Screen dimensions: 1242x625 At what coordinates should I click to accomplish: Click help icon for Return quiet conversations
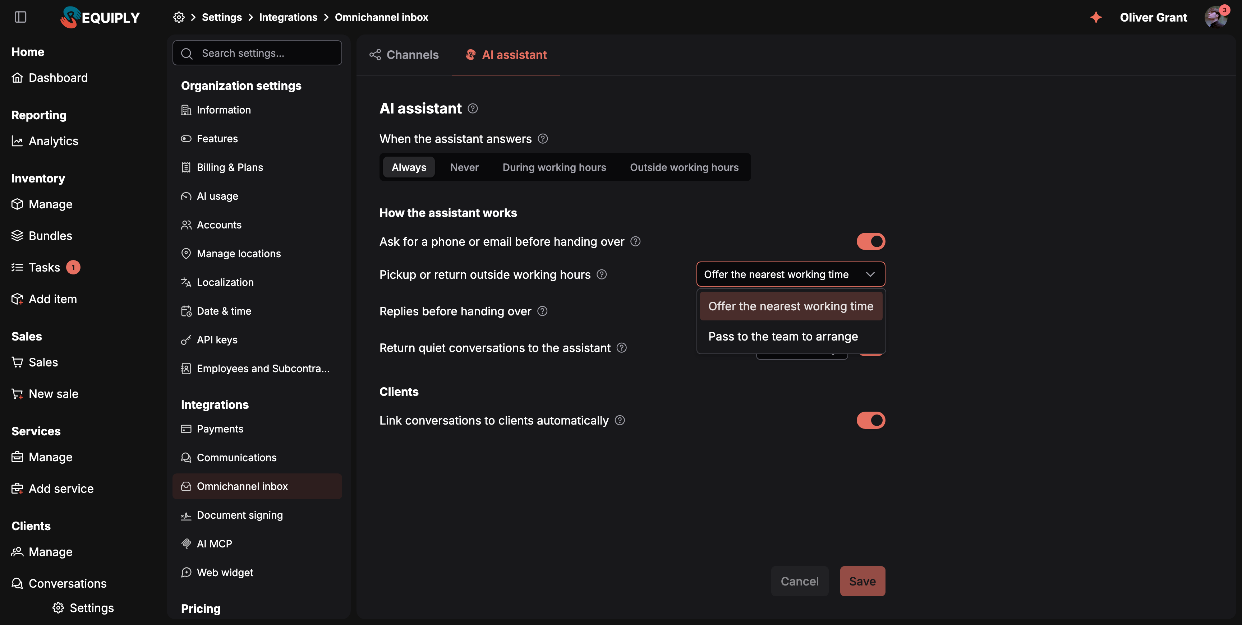click(x=621, y=348)
